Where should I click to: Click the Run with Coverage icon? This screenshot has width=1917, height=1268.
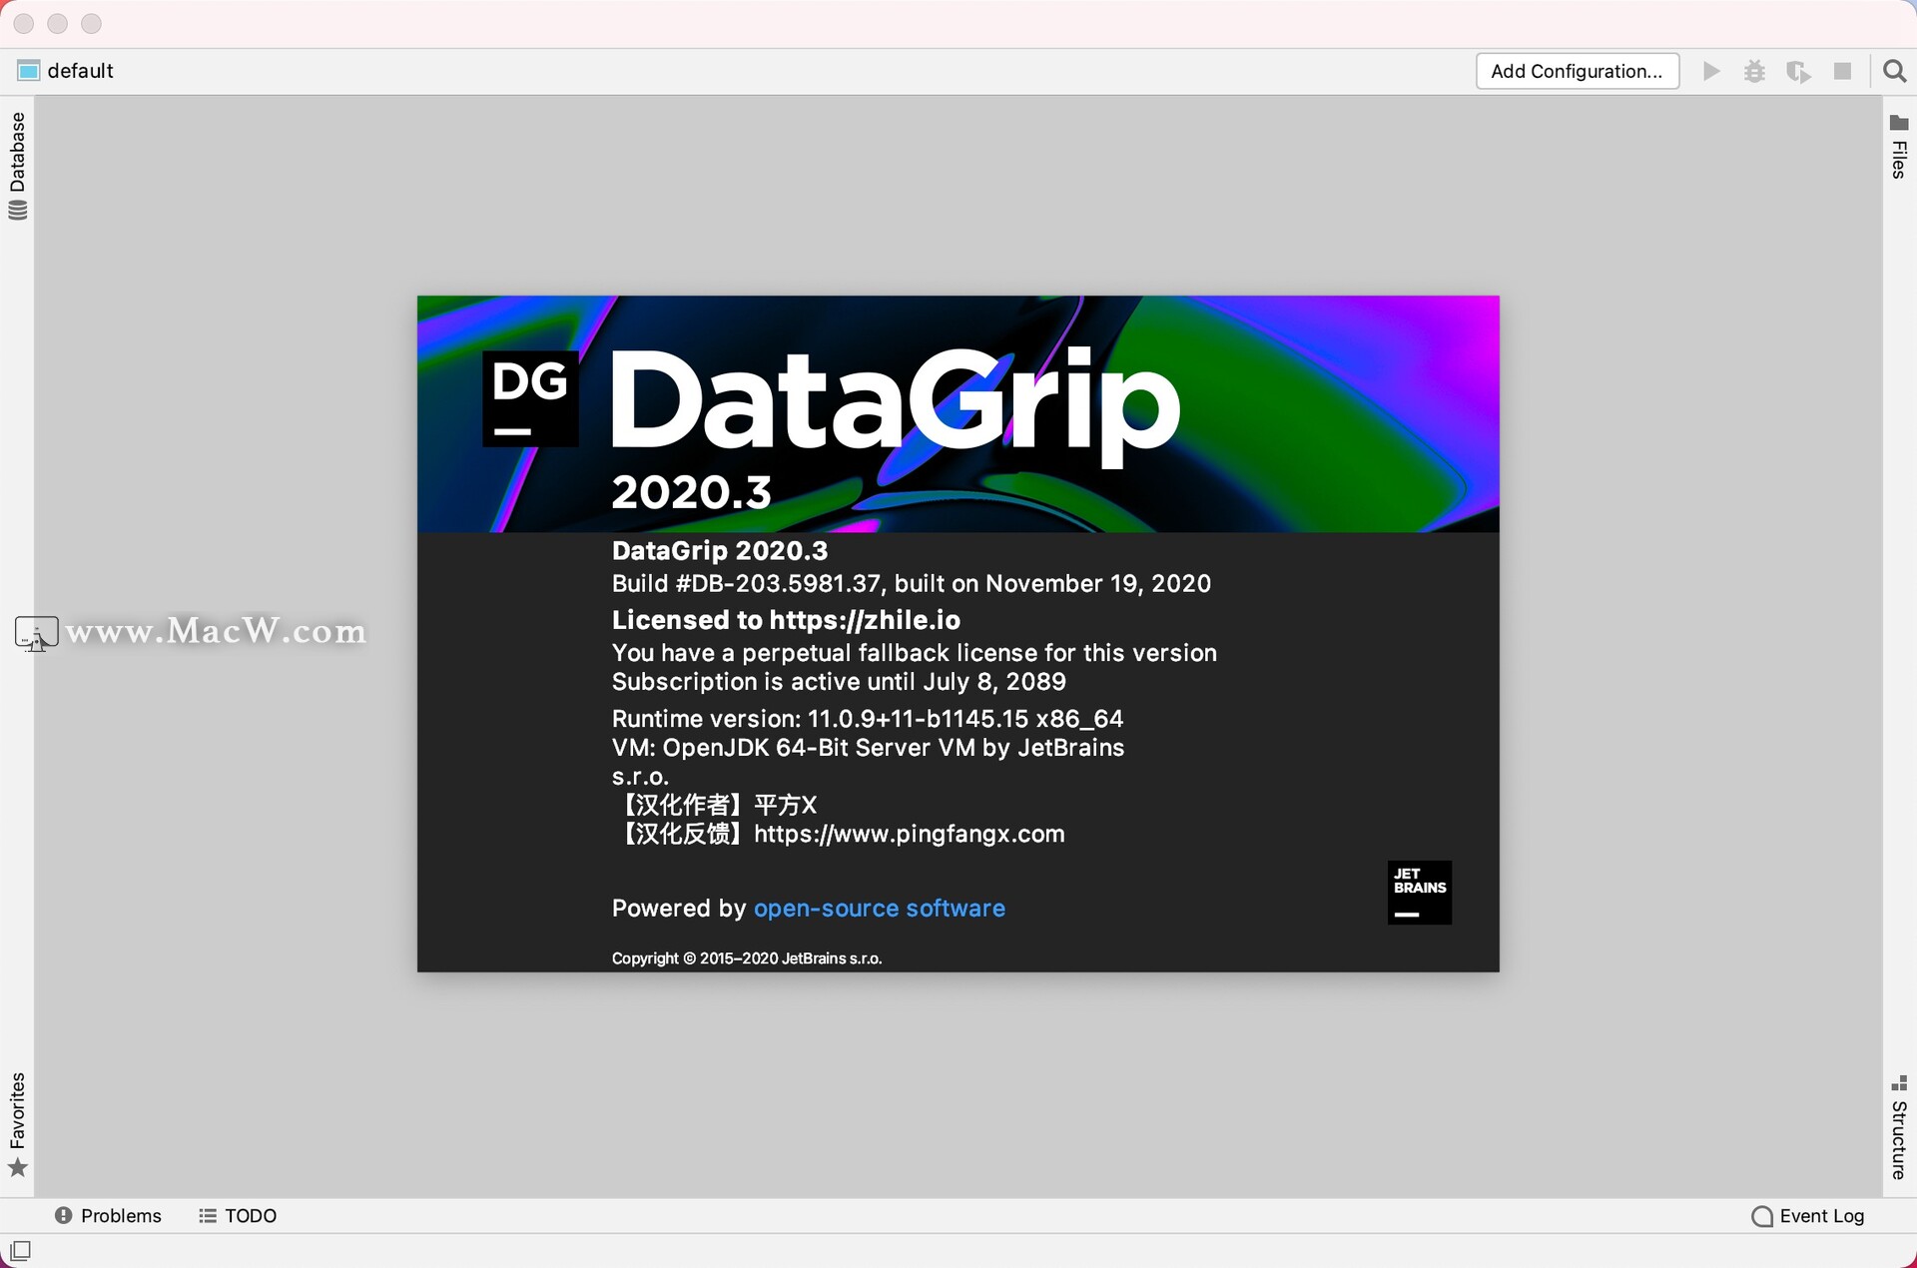coord(1798,71)
